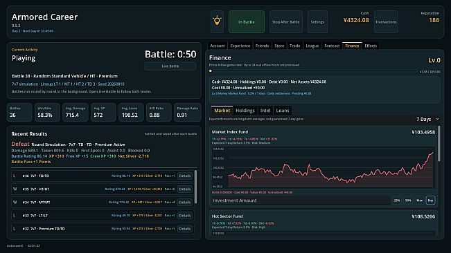Click Buy for Market Index Fund
The height and width of the screenshot is (253, 451).
pyautogui.click(x=431, y=200)
